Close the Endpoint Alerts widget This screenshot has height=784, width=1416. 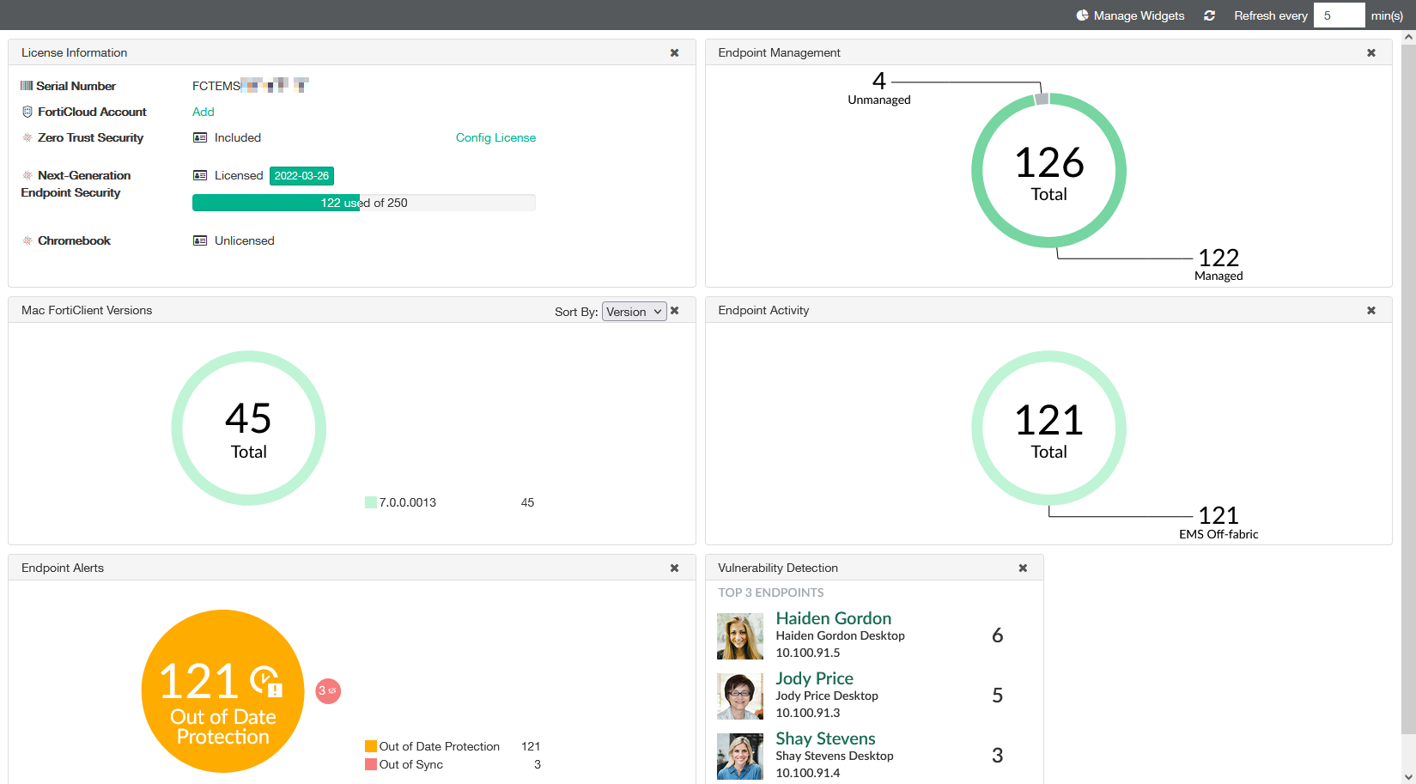(x=674, y=568)
